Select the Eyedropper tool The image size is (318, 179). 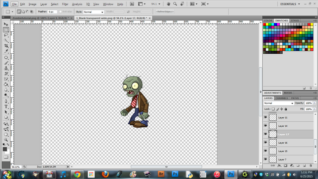click(x=6, y=51)
